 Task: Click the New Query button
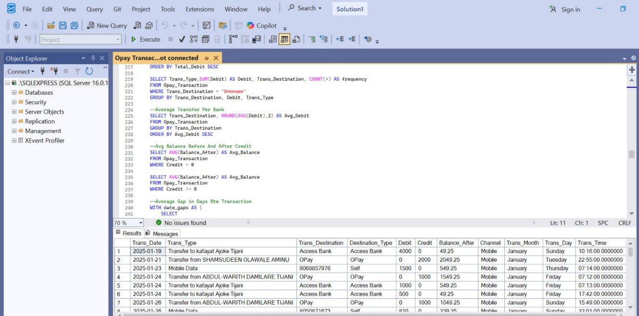coord(107,26)
